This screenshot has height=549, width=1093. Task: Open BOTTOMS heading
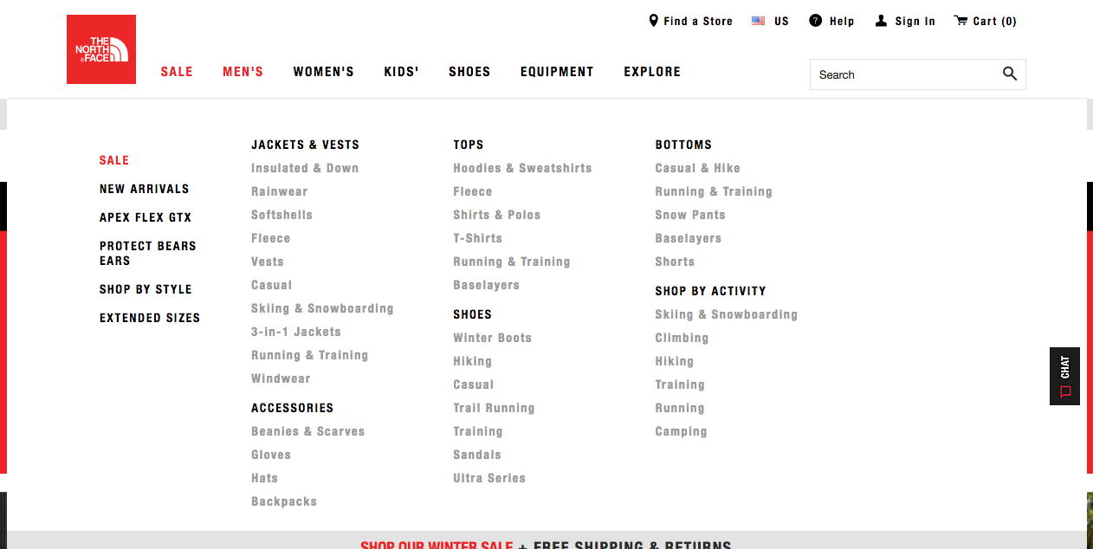(x=683, y=145)
